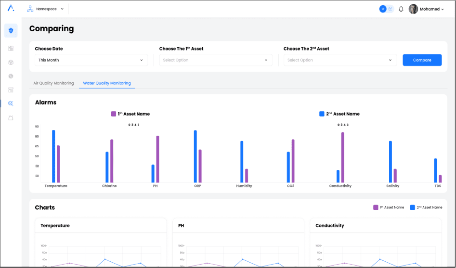
Task: Switch to dark mode moon toggle
Action: click(391, 9)
